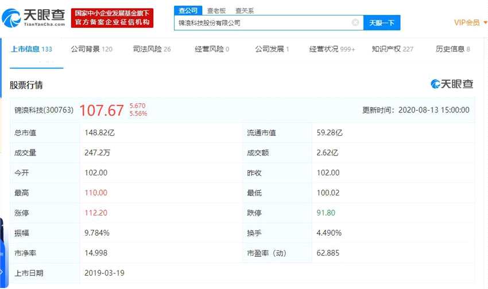
Task: Click the 换手 row label
Action: tap(254, 233)
